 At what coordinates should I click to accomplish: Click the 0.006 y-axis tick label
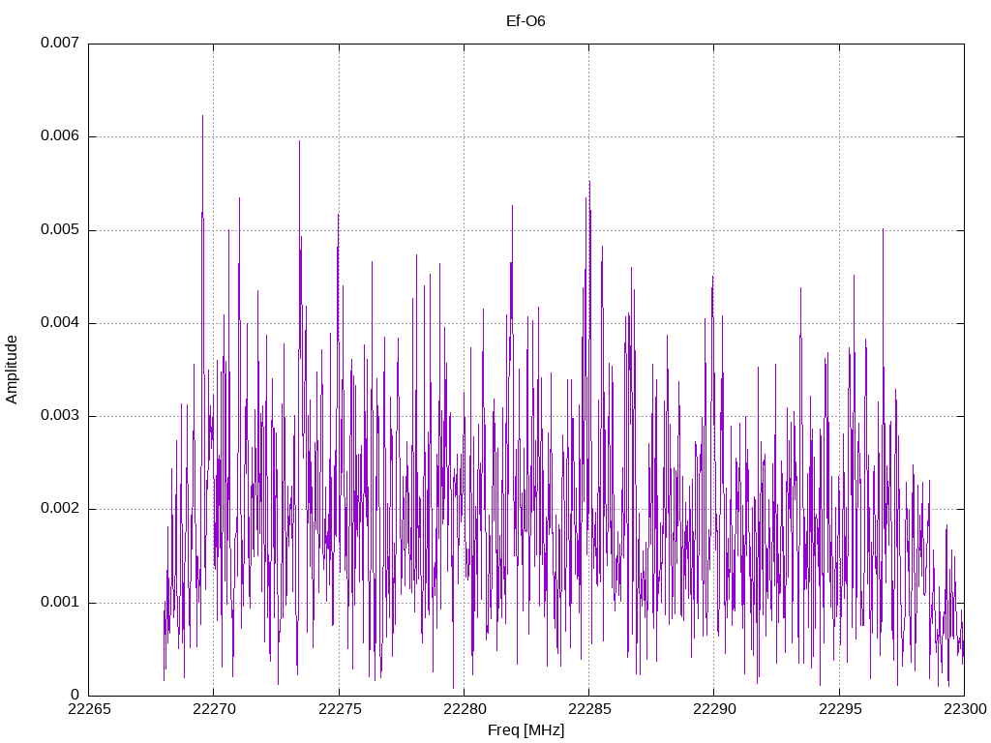[x=60, y=135]
